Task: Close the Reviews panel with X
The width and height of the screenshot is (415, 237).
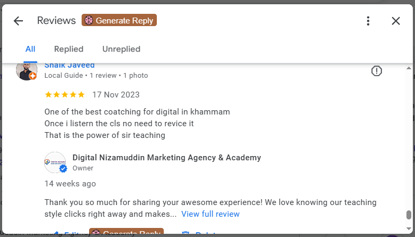Action: (396, 21)
